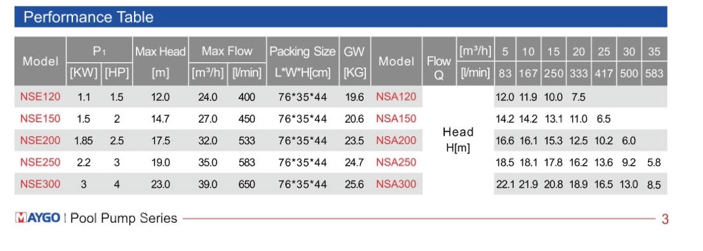Screen dimensions: 703x251
Task: Click the 35 m³/h flow column header
Action: 654,52
